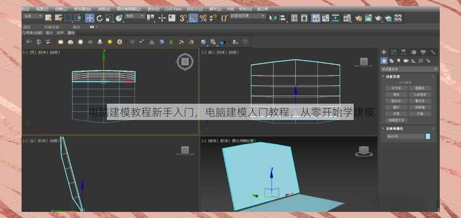Open the selection filter dropdown

click(33, 16)
